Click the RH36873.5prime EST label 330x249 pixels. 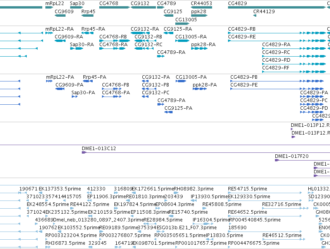[65, 243]
